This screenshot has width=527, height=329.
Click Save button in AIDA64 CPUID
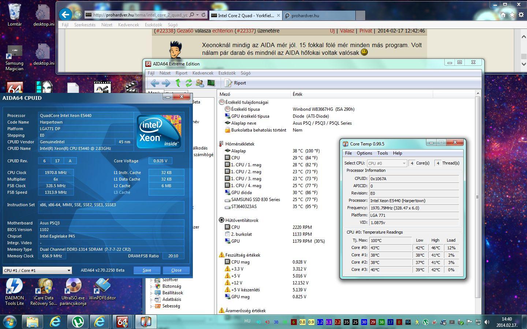coord(147,270)
